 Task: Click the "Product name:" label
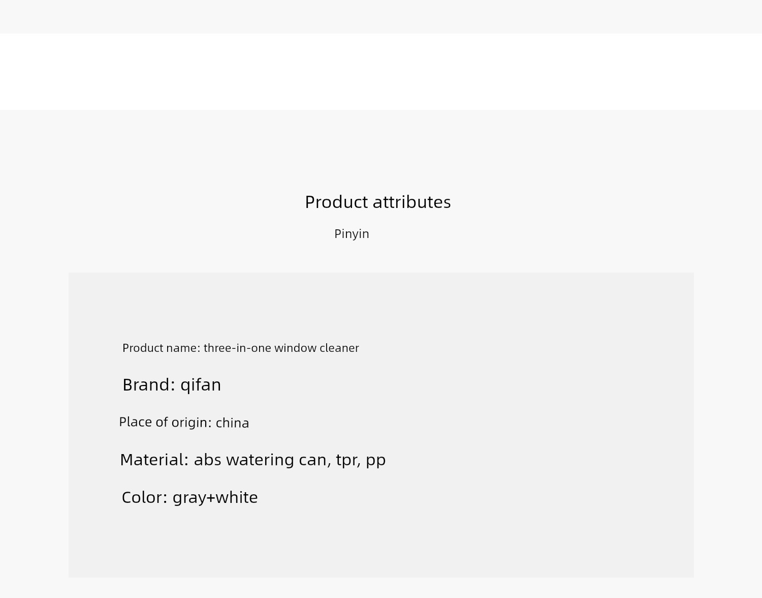[x=161, y=348]
